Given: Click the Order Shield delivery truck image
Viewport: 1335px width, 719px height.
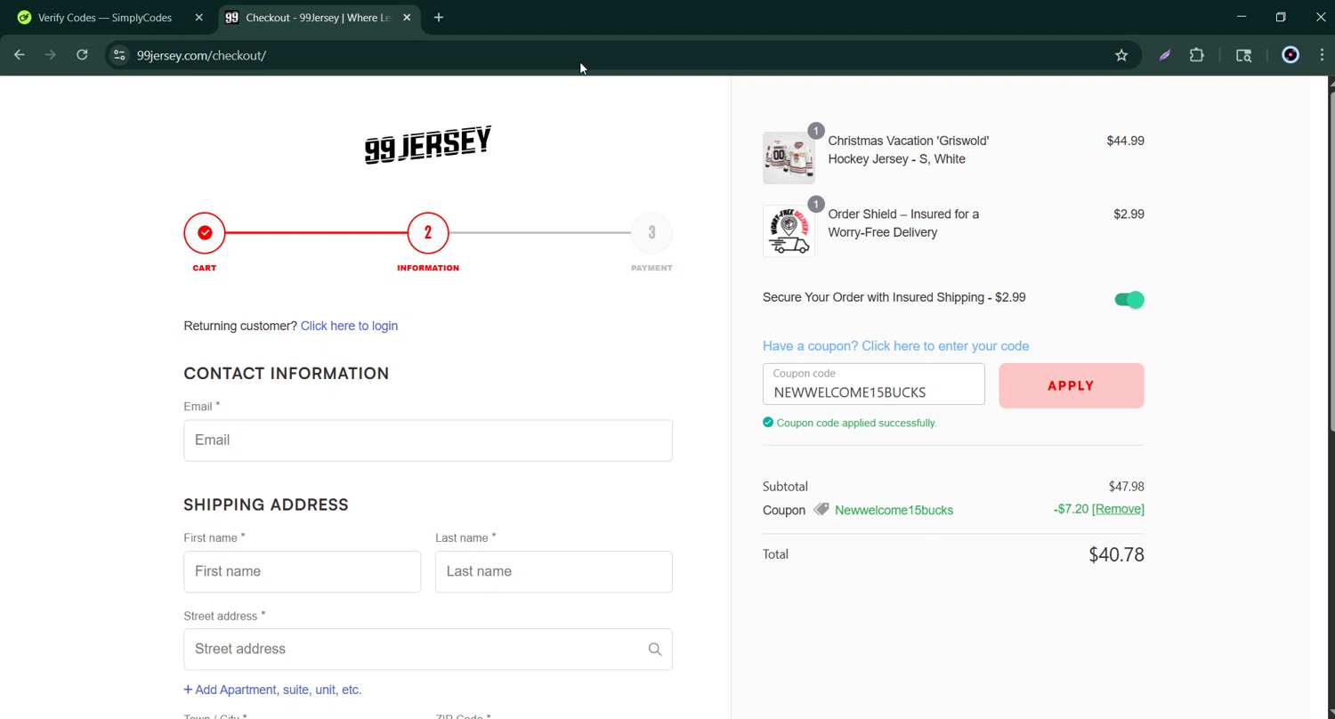Looking at the screenshot, I should pyautogui.click(x=789, y=231).
